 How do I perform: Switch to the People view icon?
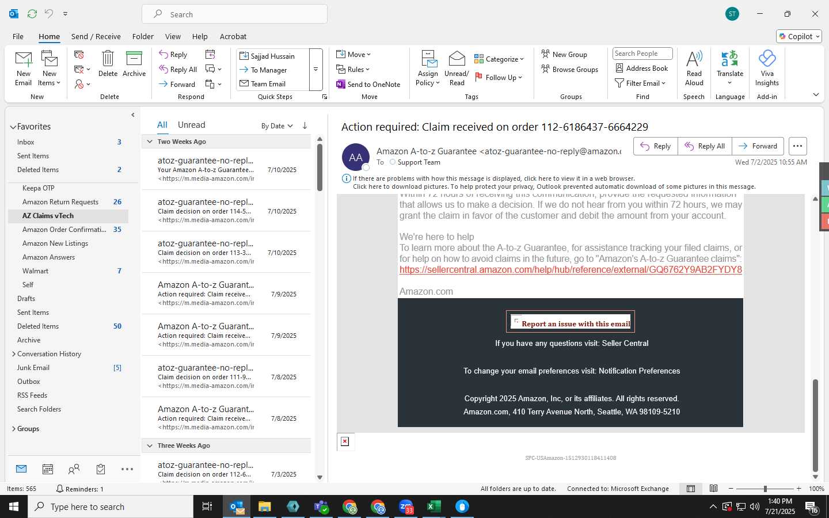pos(74,469)
